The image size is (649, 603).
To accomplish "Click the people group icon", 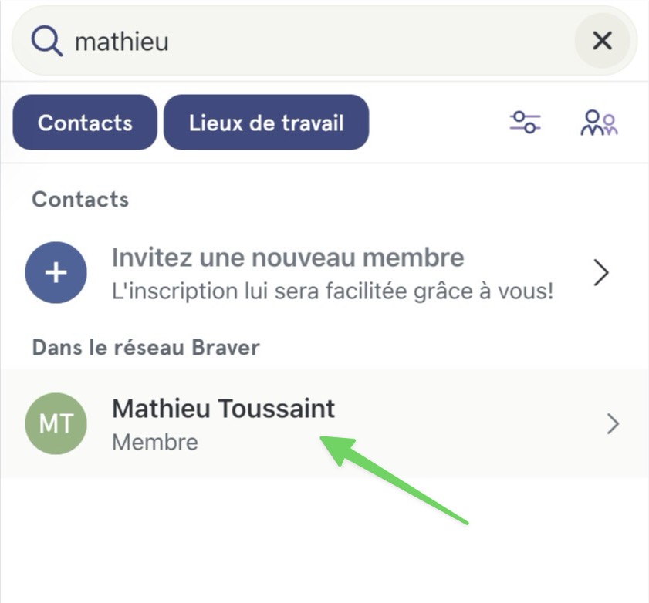I will click(x=599, y=123).
